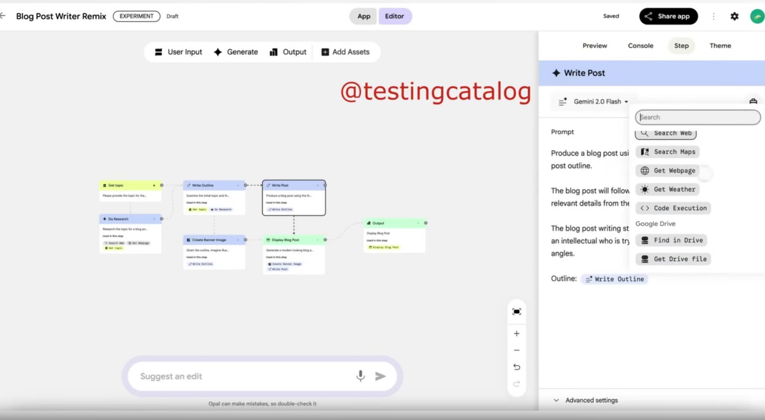Go back using the arrow beside the app title
Screen dimensions: 765x420
[3, 16]
